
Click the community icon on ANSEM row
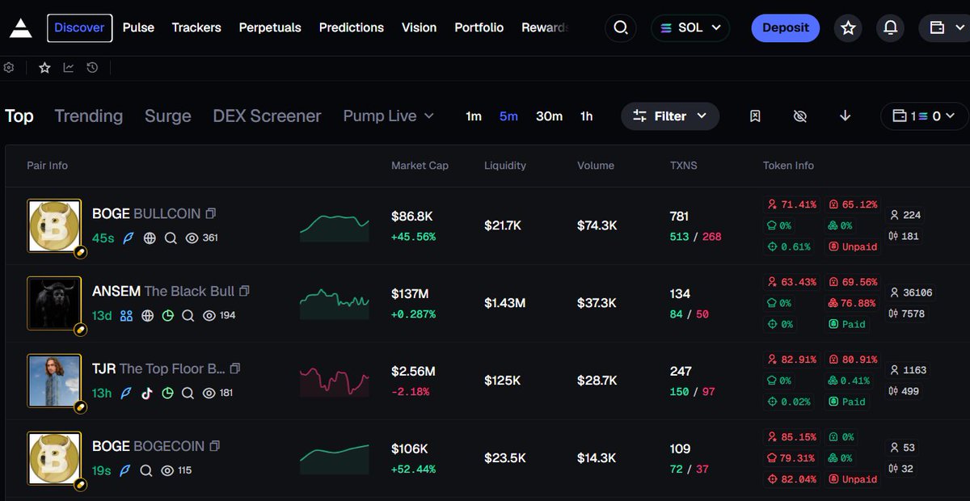pyautogui.click(x=126, y=315)
